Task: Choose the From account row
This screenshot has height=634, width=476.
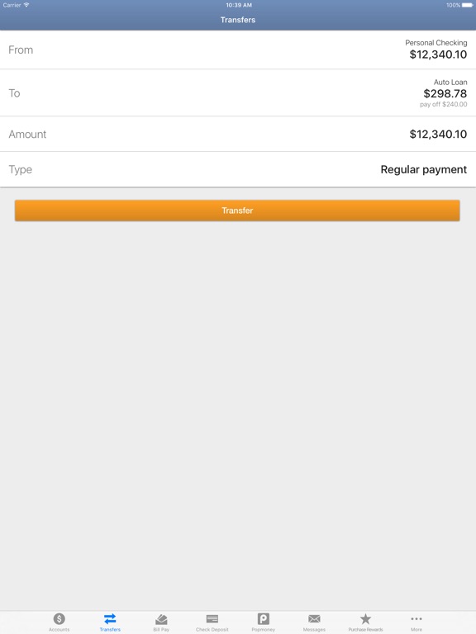Action: click(x=238, y=50)
